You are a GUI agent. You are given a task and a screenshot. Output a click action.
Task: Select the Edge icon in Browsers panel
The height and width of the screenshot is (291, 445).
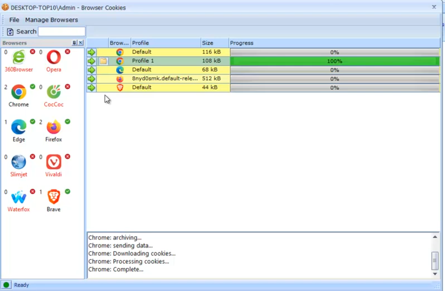[x=19, y=127]
